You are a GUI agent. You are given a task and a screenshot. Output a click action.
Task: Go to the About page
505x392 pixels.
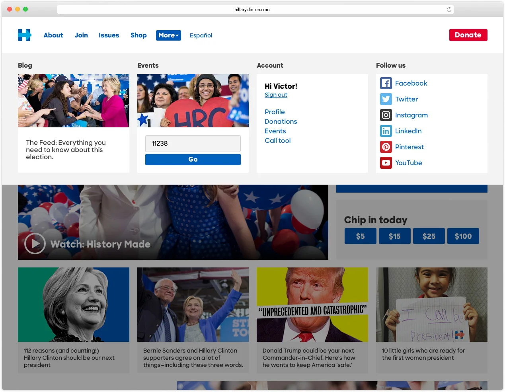coord(53,35)
